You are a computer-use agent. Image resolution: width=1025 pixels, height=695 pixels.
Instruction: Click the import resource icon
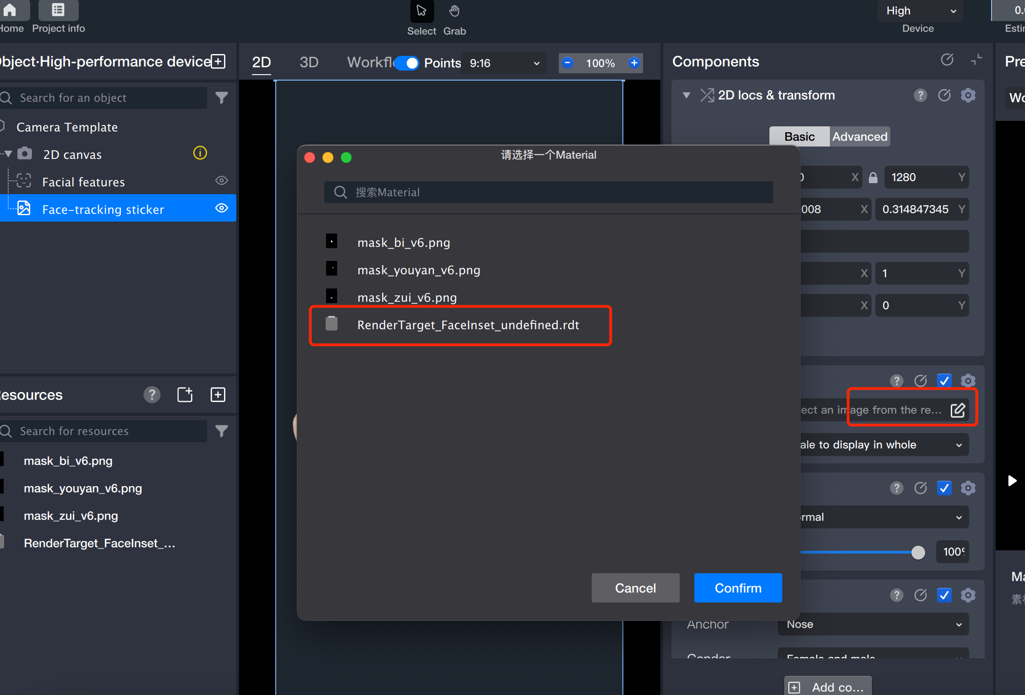(185, 395)
